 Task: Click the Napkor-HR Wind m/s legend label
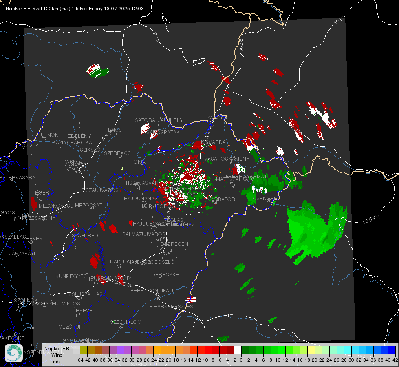pyautogui.click(x=57, y=355)
